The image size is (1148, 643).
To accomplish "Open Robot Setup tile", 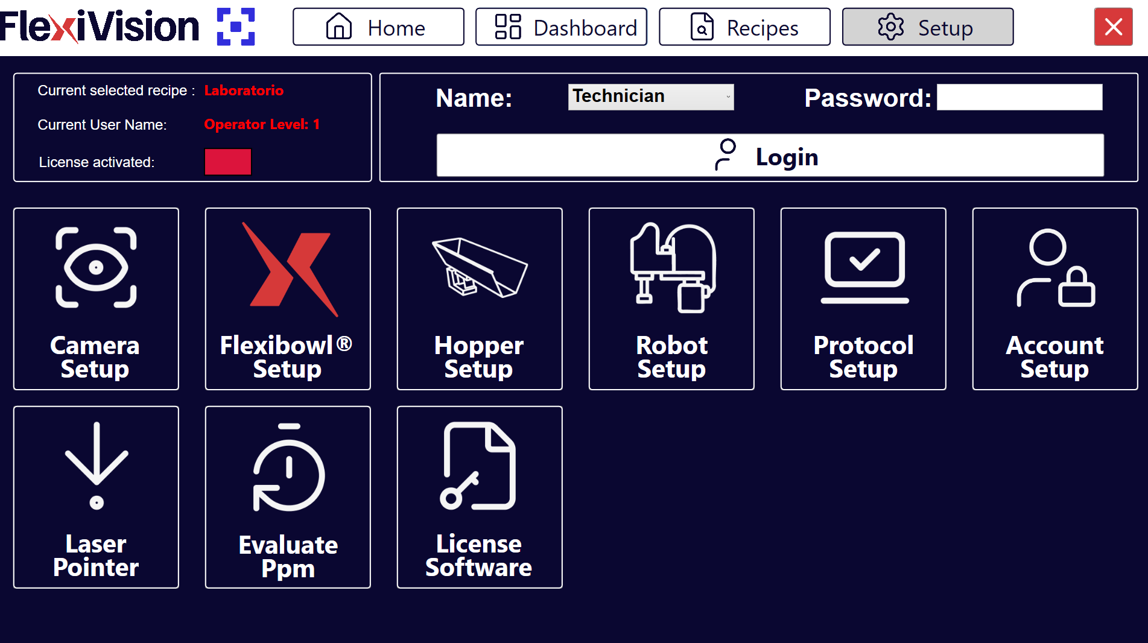I will coord(671,299).
